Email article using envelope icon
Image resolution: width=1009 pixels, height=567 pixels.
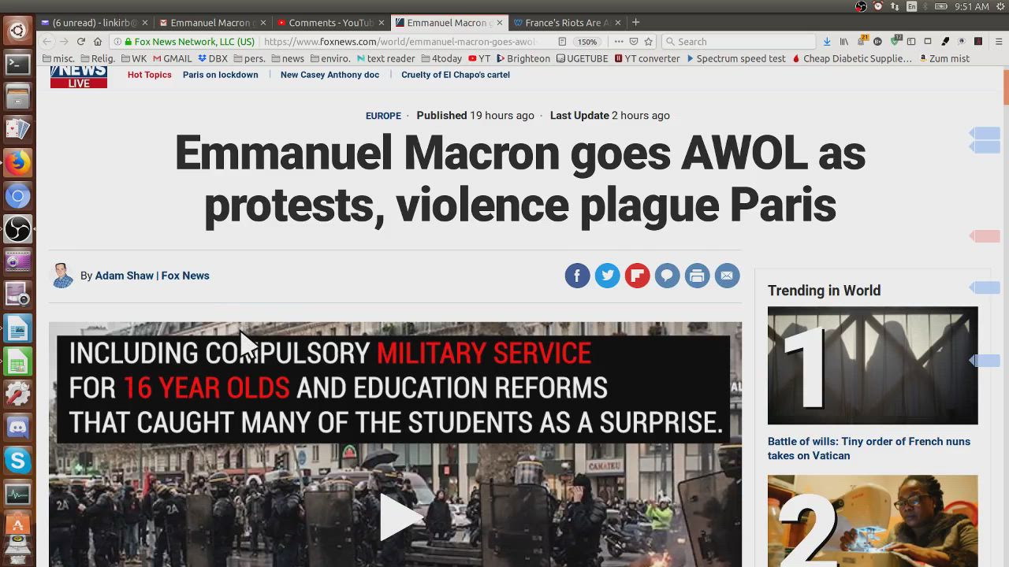[x=727, y=276]
